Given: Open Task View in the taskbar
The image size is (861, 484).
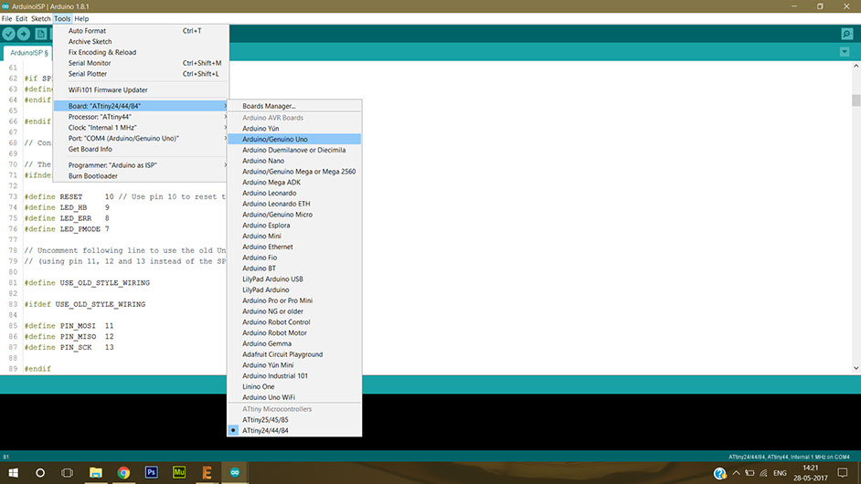Looking at the screenshot, I should pyautogui.click(x=67, y=472).
